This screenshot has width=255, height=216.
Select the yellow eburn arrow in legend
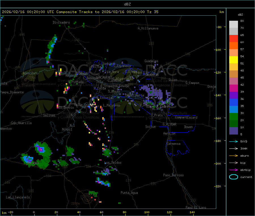click(x=233, y=156)
